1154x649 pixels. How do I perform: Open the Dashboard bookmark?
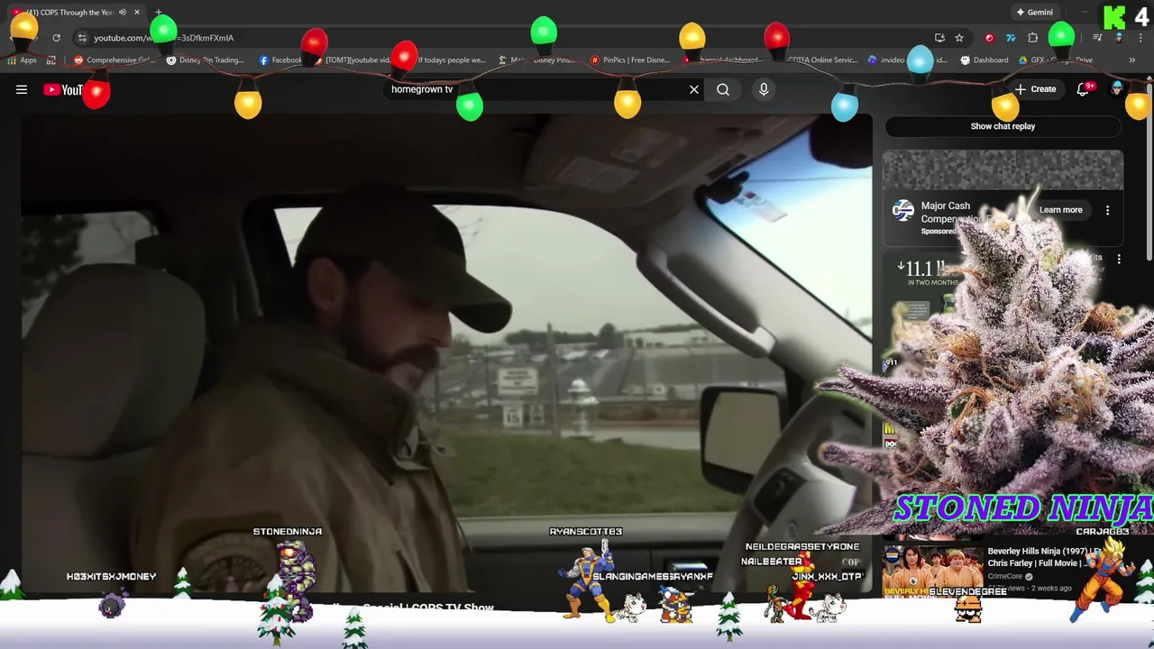point(985,60)
